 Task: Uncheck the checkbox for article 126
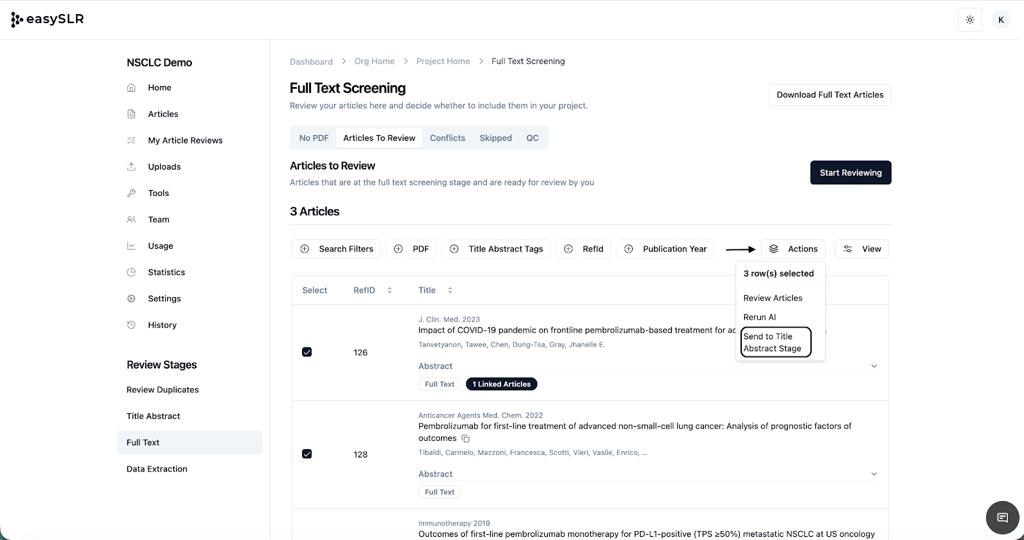coord(307,352)
